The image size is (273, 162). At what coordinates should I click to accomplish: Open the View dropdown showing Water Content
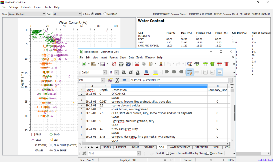(x=27, y=14)
